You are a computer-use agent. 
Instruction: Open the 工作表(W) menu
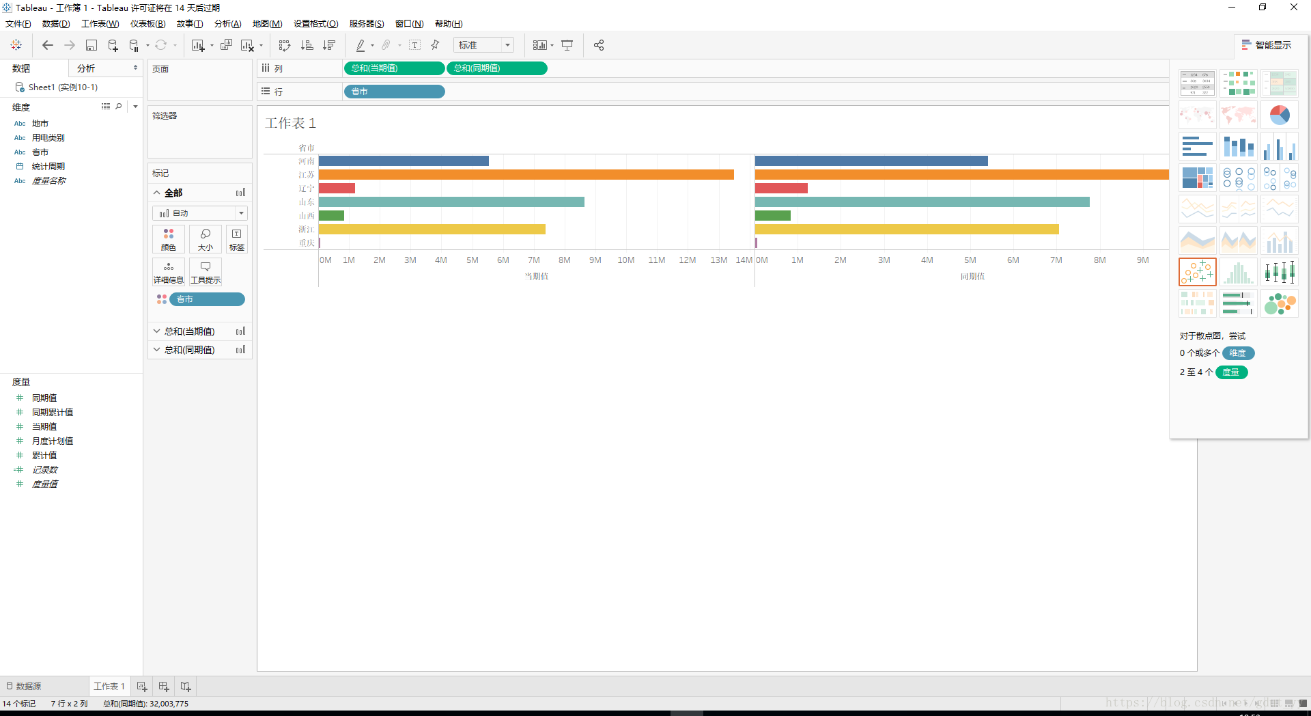point(100,24)
